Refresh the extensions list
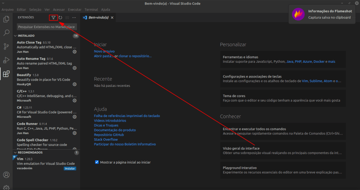The width and height of the screenshot is (360, 190). 61,18
